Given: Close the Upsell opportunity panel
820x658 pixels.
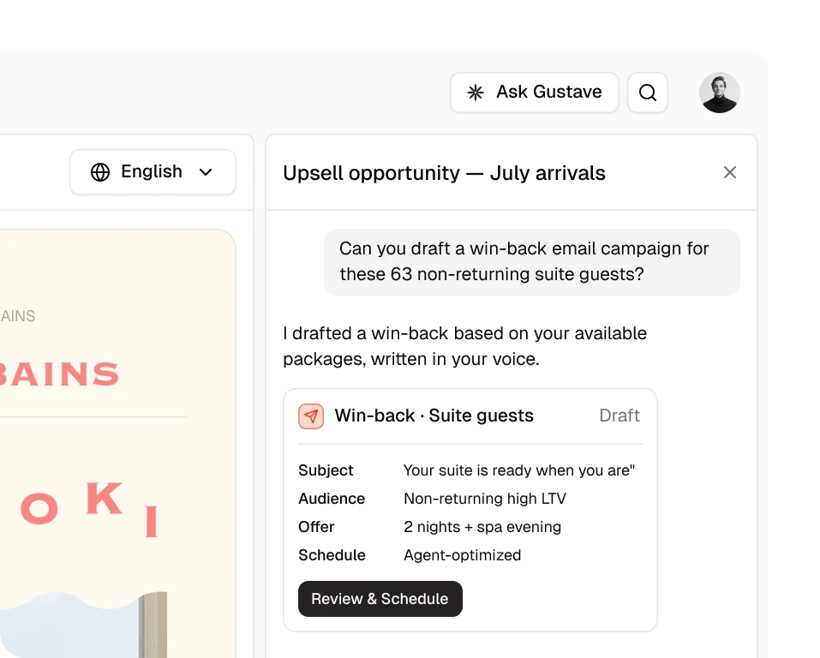Looking at the screenshot, I should click(x=729, y=172).
